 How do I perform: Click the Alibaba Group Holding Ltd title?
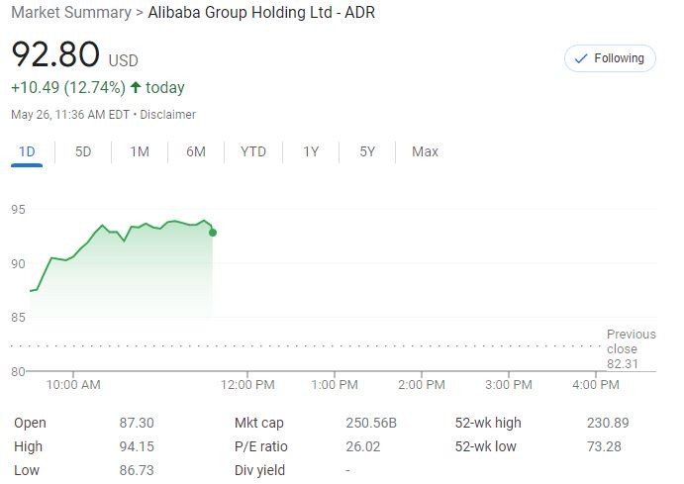pos(261,13)
